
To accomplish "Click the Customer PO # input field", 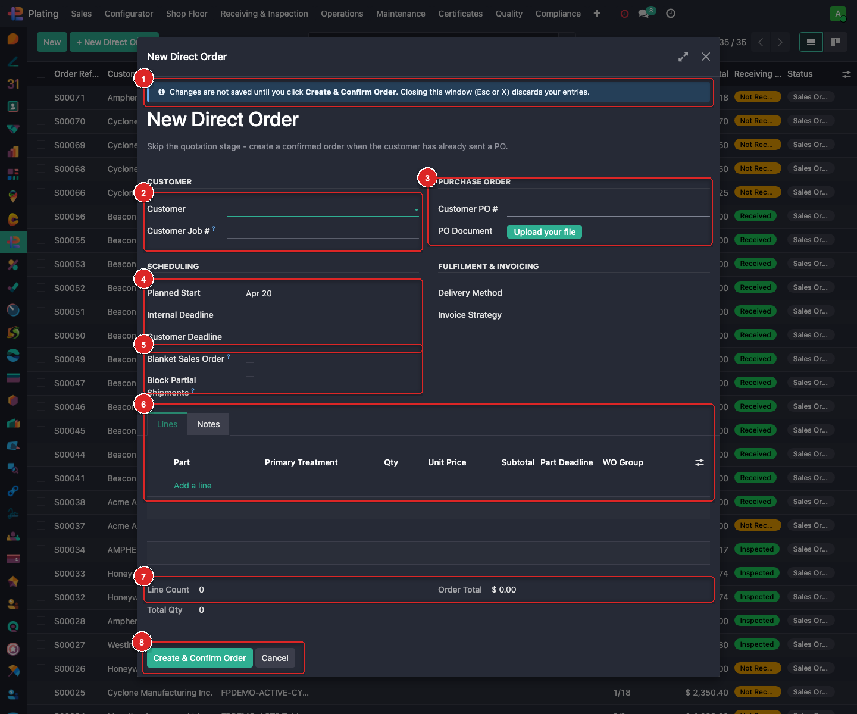I will coord(607,209).
